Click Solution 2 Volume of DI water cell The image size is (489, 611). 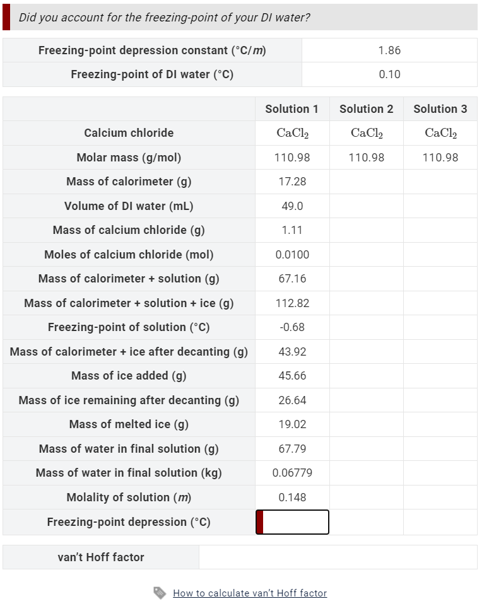(367, 206)
